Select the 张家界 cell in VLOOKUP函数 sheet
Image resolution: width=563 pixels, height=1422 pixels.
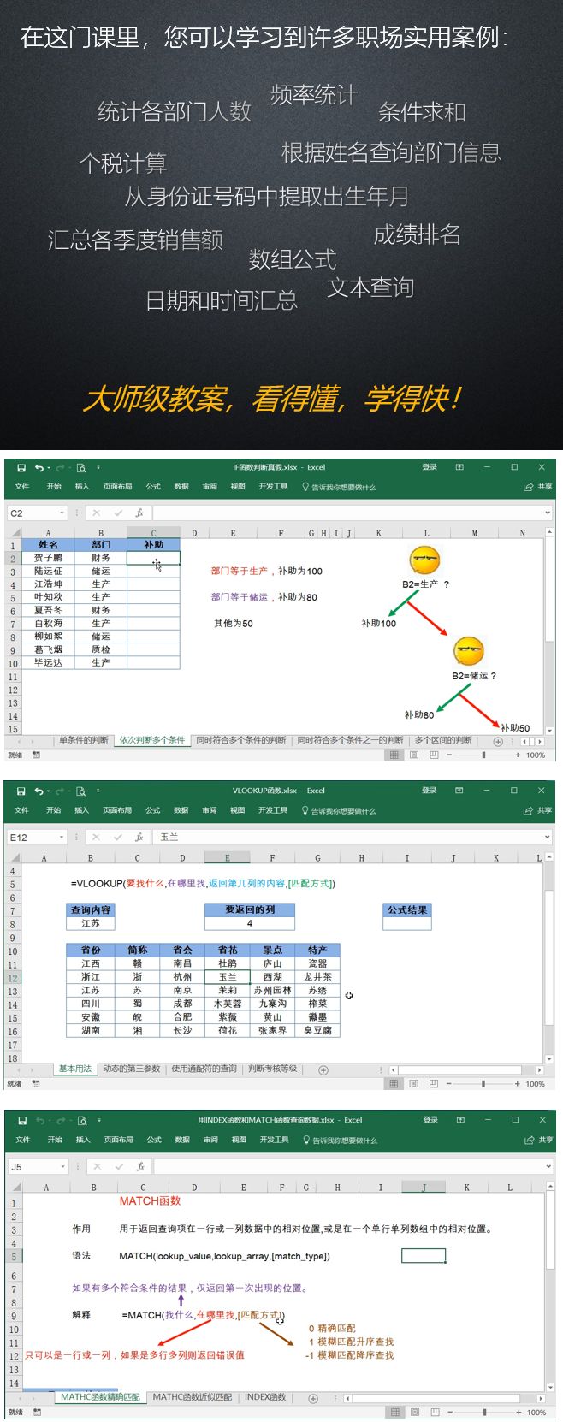(272, 1031)
